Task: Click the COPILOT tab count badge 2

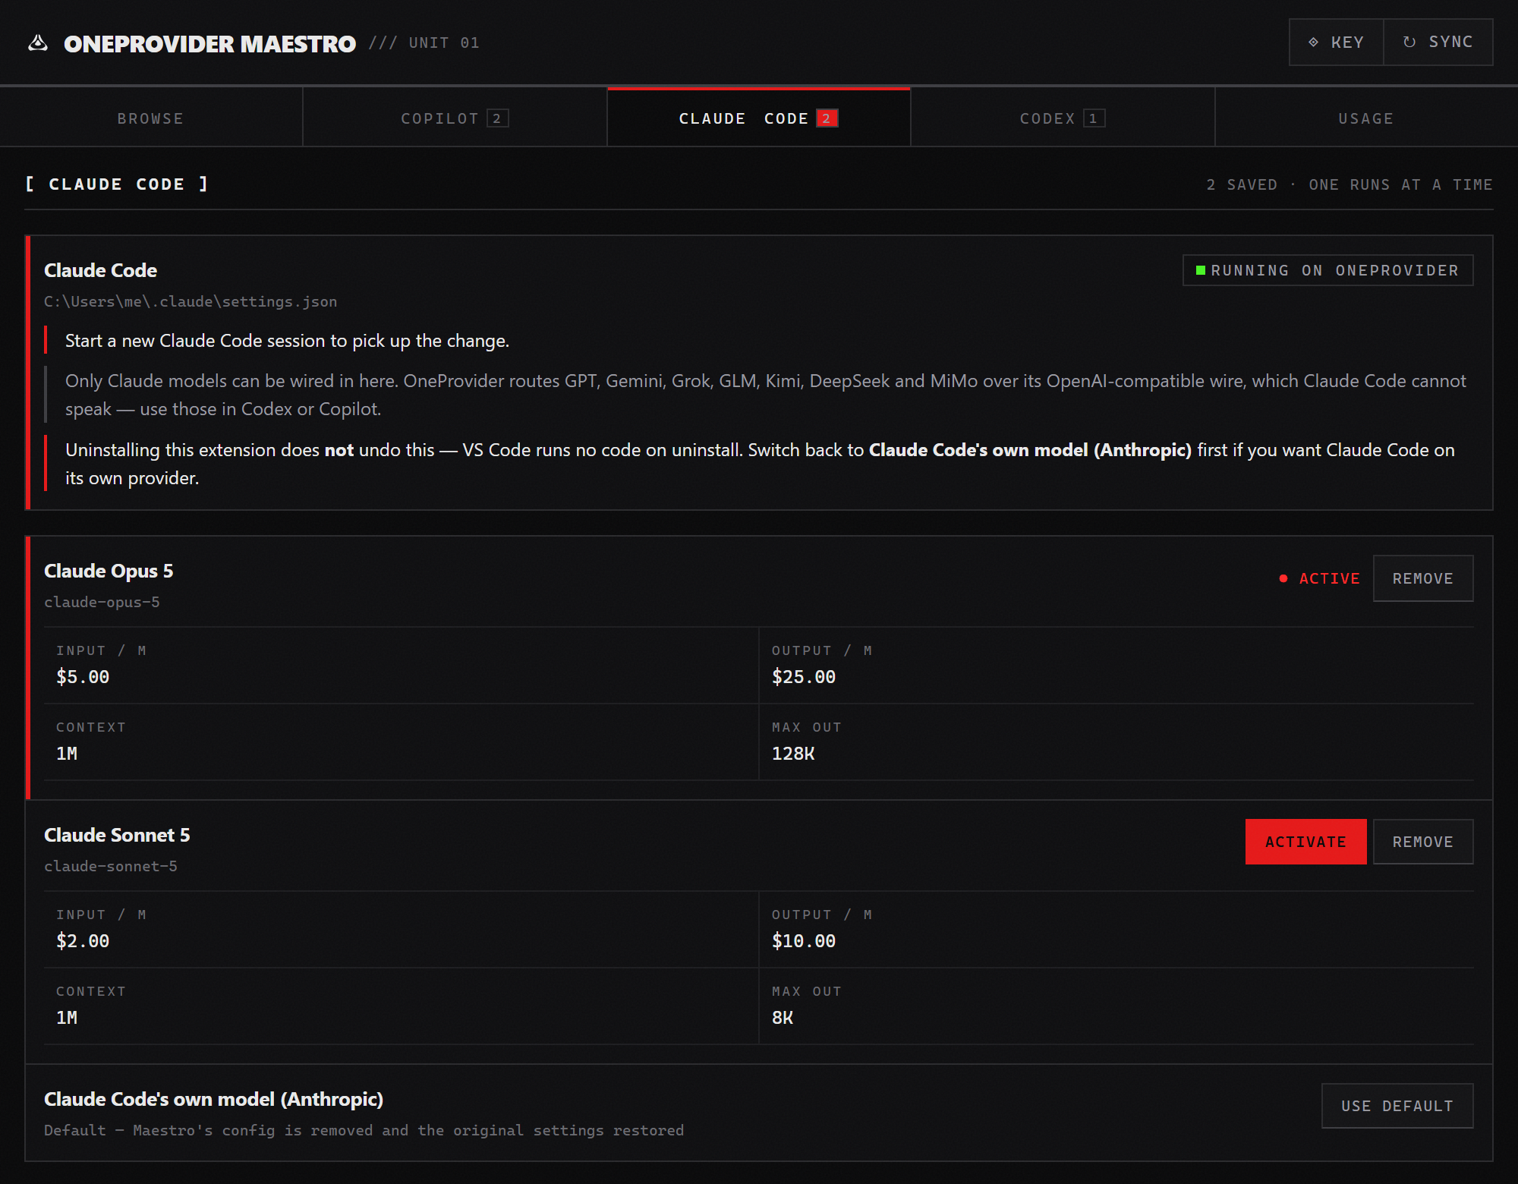Action: click(x=497, y=118)
